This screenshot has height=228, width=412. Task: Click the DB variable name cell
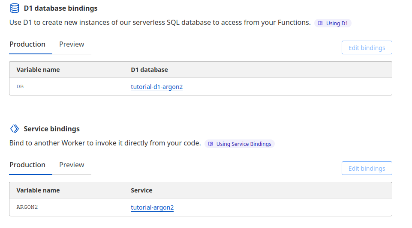tap(20, 86)
